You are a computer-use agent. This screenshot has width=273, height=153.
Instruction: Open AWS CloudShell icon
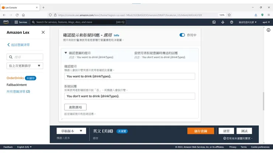(x=214, y=22)
